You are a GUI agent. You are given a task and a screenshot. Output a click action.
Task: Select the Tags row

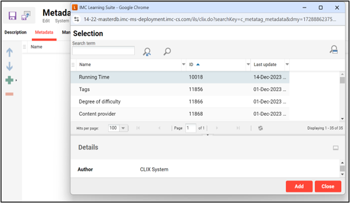coord(180,89)
